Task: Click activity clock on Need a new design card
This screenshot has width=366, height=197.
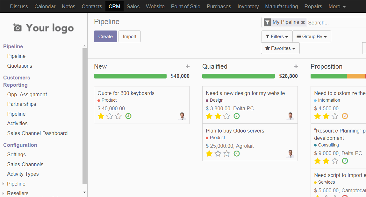Action: 237,116
